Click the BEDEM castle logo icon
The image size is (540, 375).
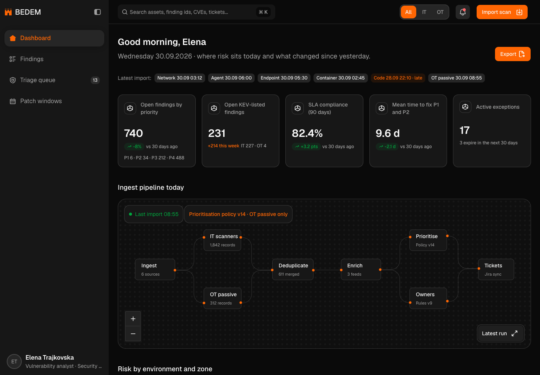pos(8,12)
